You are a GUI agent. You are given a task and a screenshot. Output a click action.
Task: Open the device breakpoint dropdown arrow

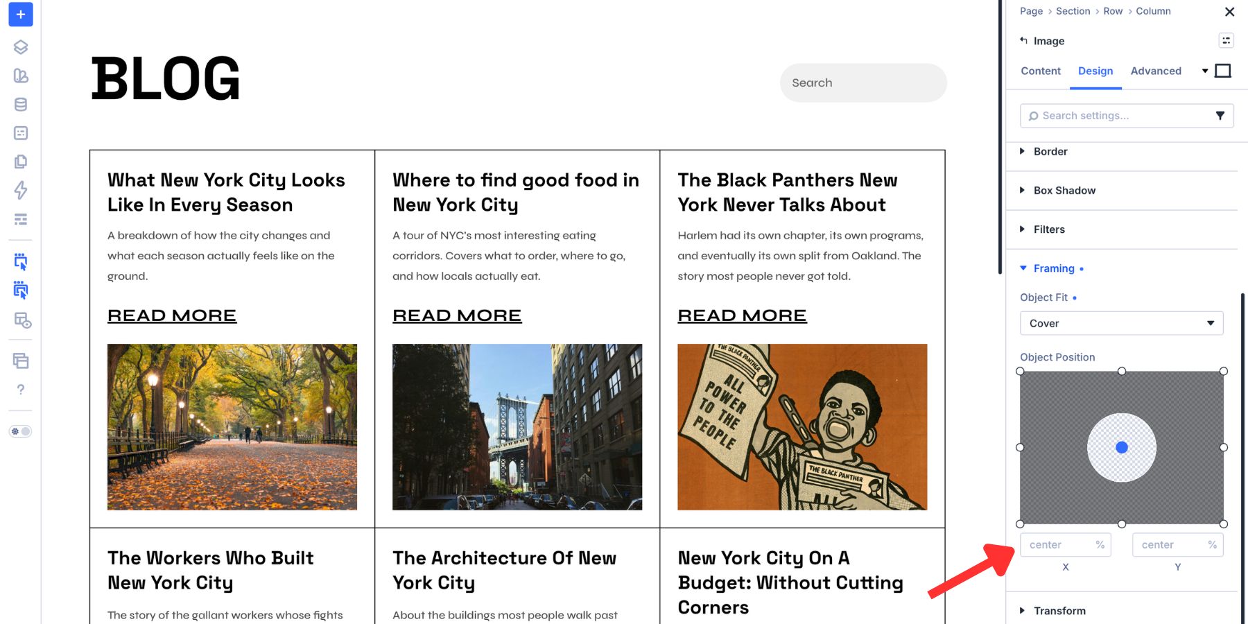(1205, 71)
